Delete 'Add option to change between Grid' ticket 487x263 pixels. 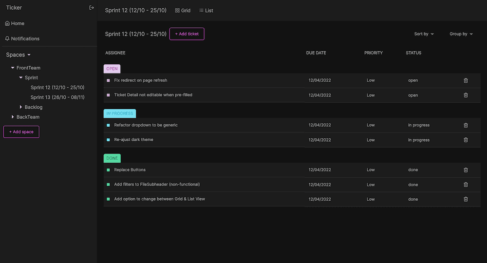tap(466, 199)
